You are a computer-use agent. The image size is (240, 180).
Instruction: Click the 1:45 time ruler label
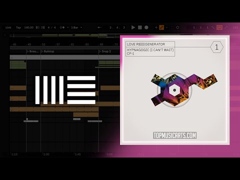point(77,154)
